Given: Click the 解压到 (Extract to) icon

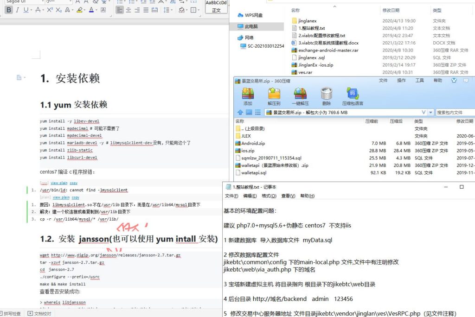Looking at the screenshot, I should point(273,95).
